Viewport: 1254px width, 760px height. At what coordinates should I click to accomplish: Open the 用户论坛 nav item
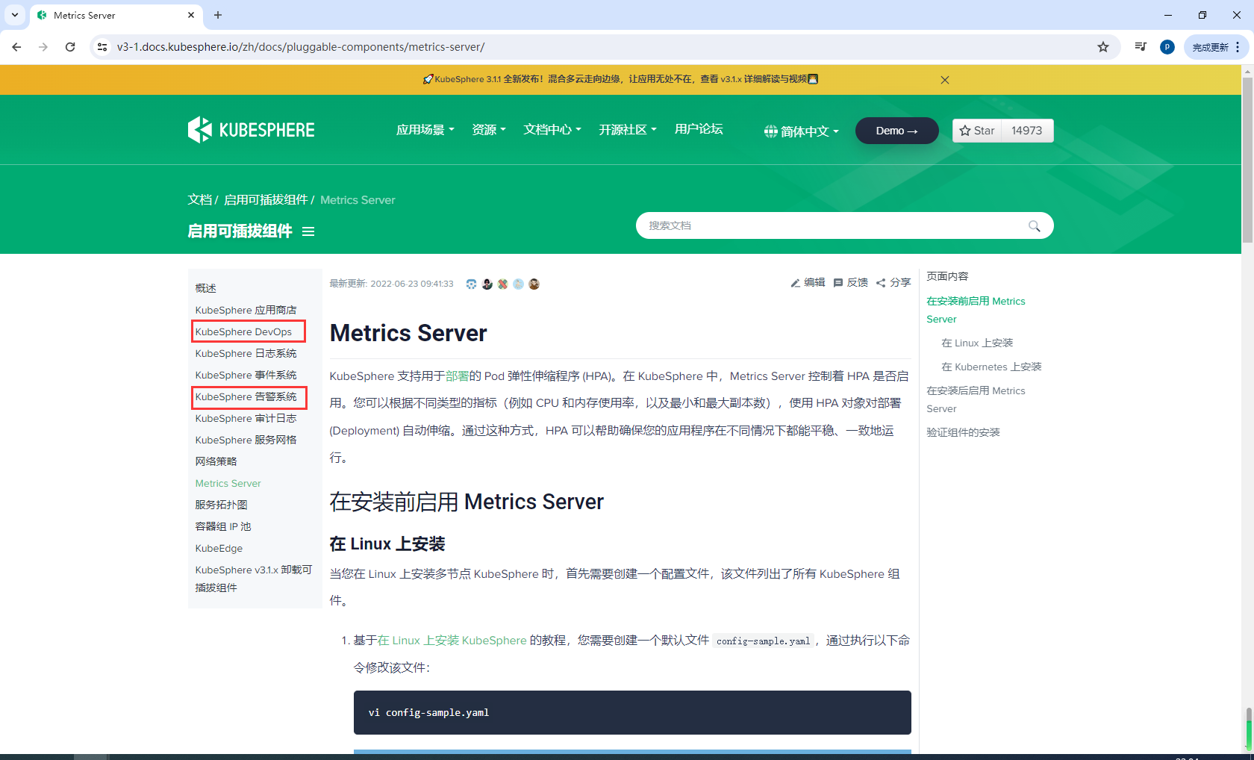click(699, 128)
